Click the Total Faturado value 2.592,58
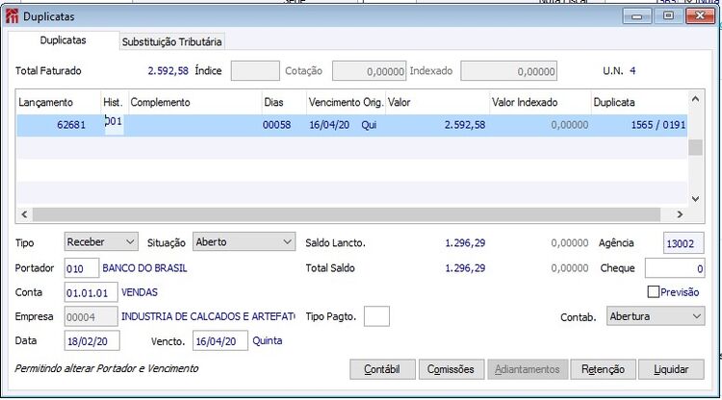This screenshot has width=722, height=400. pos(168,71)
